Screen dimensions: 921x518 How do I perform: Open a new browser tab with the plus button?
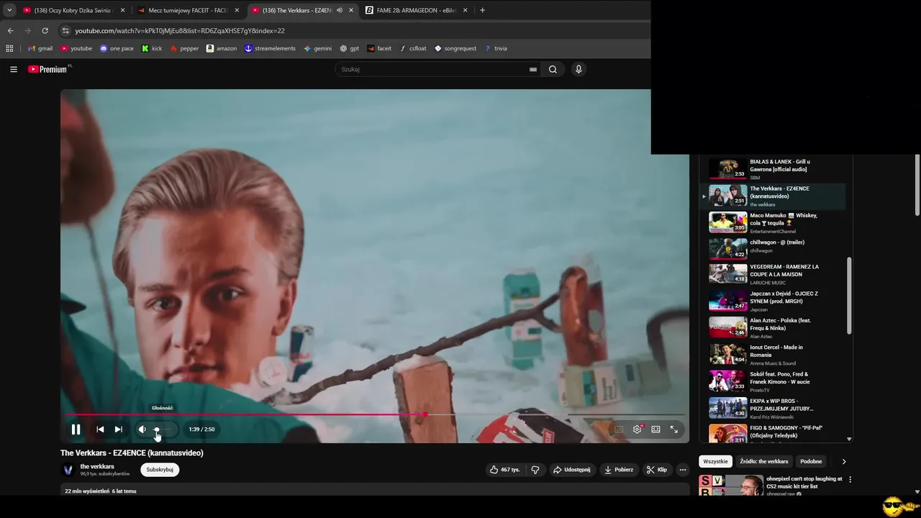coord(482,10)
